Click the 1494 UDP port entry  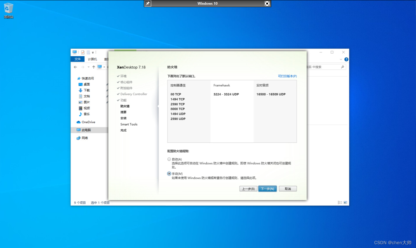click(x=178, y=114)
